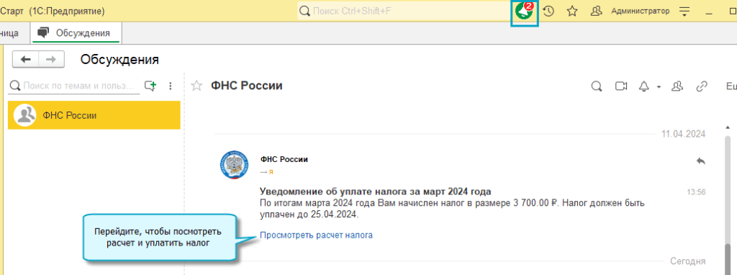The width and height of the screenshot is (737, 275).
Task: Expand the dropdown arrow beside the bell
Action: tap(659, 87)
